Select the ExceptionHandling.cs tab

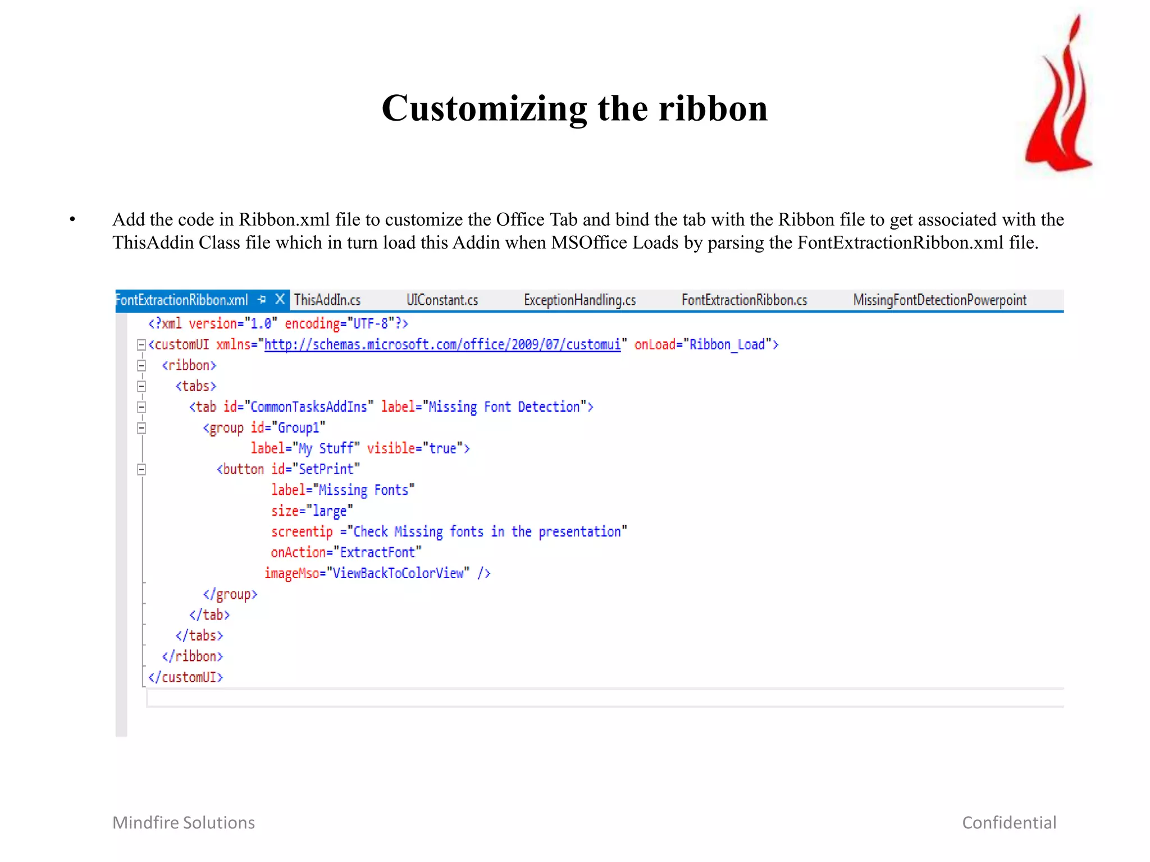tap(579, 300)
